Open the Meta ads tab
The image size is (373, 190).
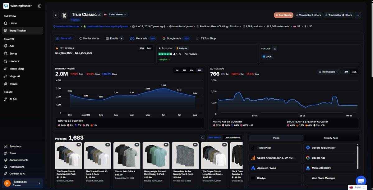[143, 38]
